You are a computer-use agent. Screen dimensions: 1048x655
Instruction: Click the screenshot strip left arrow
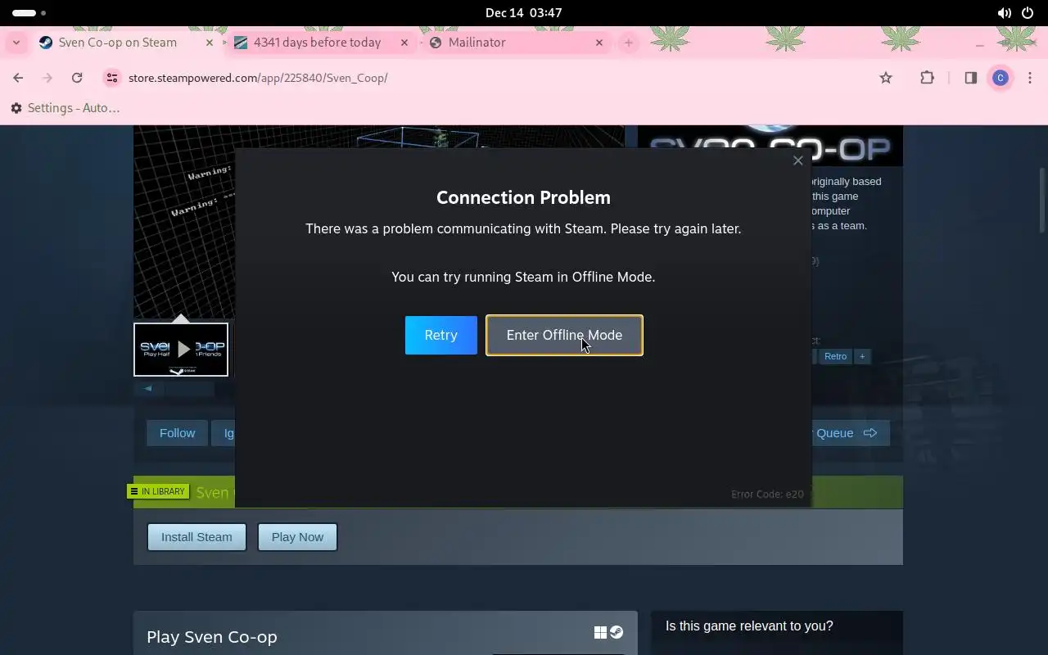click(x=148, y=389)
